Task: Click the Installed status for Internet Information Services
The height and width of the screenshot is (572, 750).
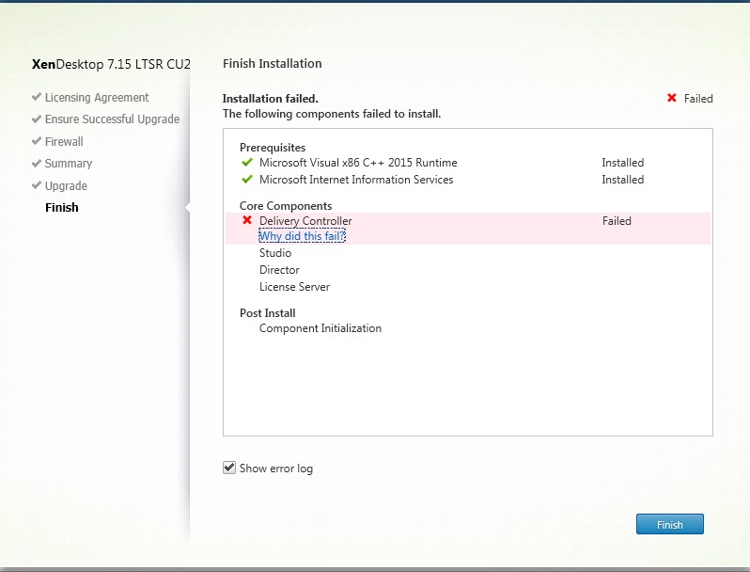Action: [622, 180]
